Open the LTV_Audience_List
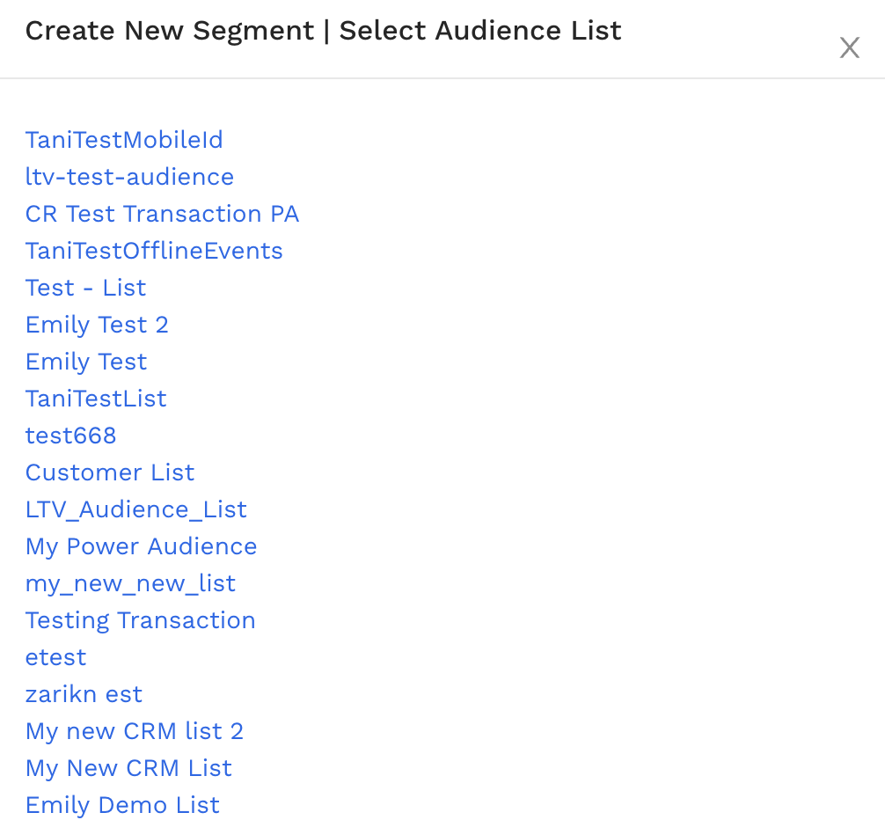Viewport: 885px width, 820px height. (x=136, y=509)
